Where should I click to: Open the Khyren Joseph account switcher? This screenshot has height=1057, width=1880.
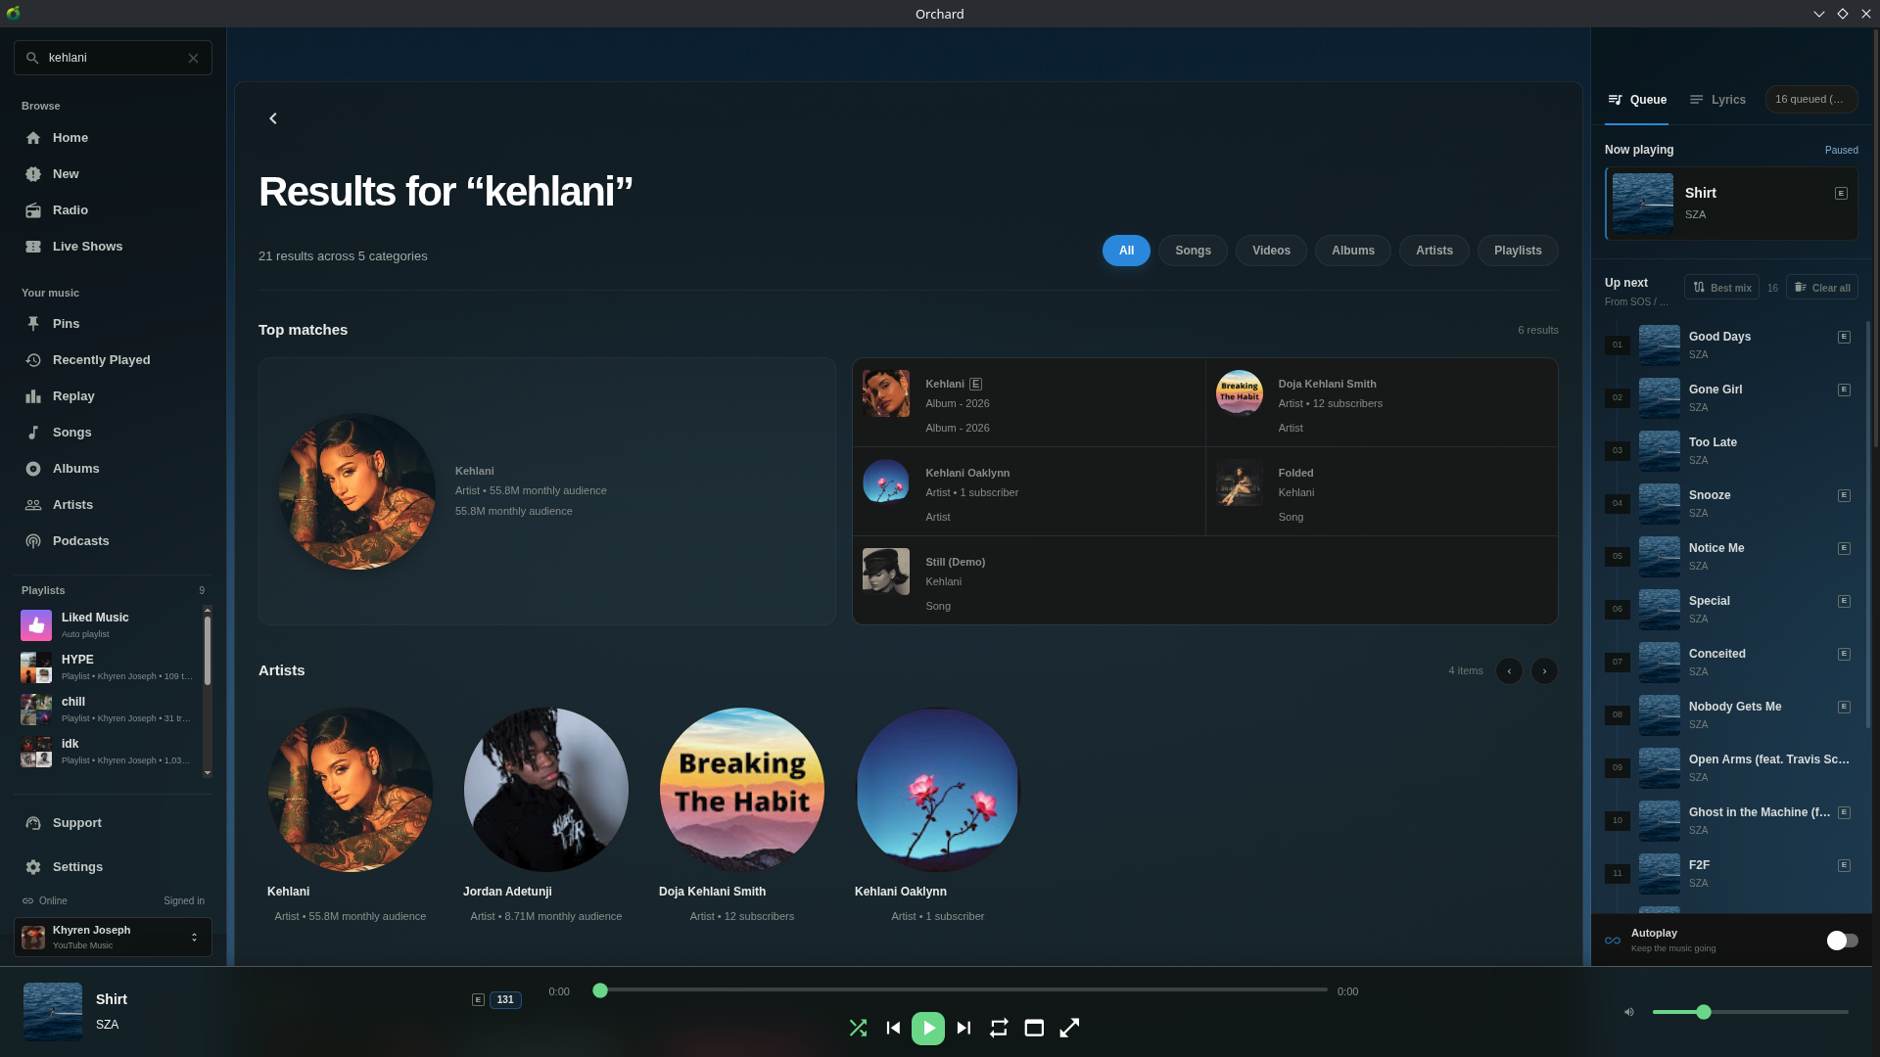point(113,938)
